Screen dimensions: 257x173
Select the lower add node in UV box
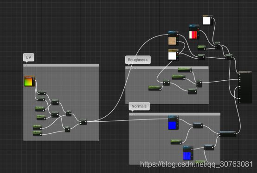[67, 129]
